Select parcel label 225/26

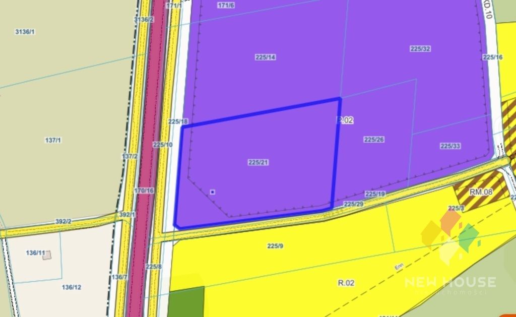point(374,139)
